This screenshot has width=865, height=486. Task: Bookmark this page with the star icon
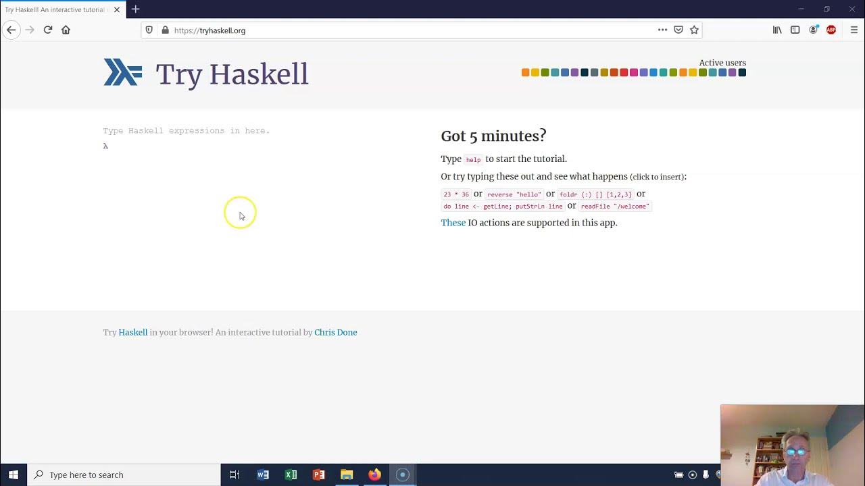(694, 30)
